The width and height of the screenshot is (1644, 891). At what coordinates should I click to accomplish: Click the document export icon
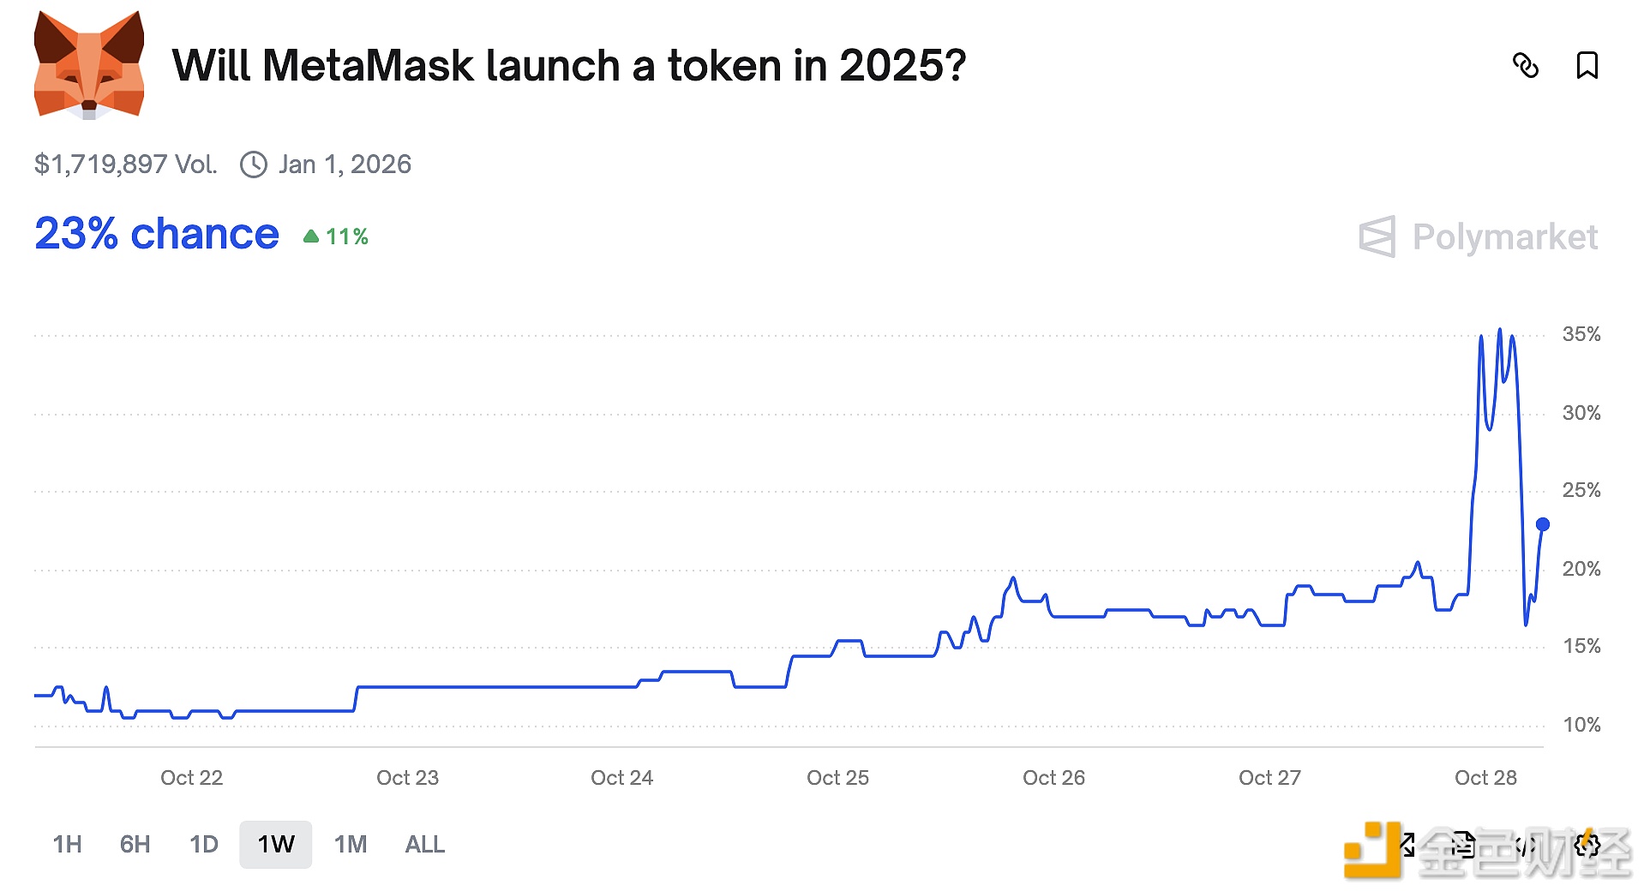click(x=1463, y=846)
